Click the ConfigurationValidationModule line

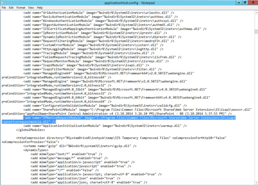click(x=105, y=106)
